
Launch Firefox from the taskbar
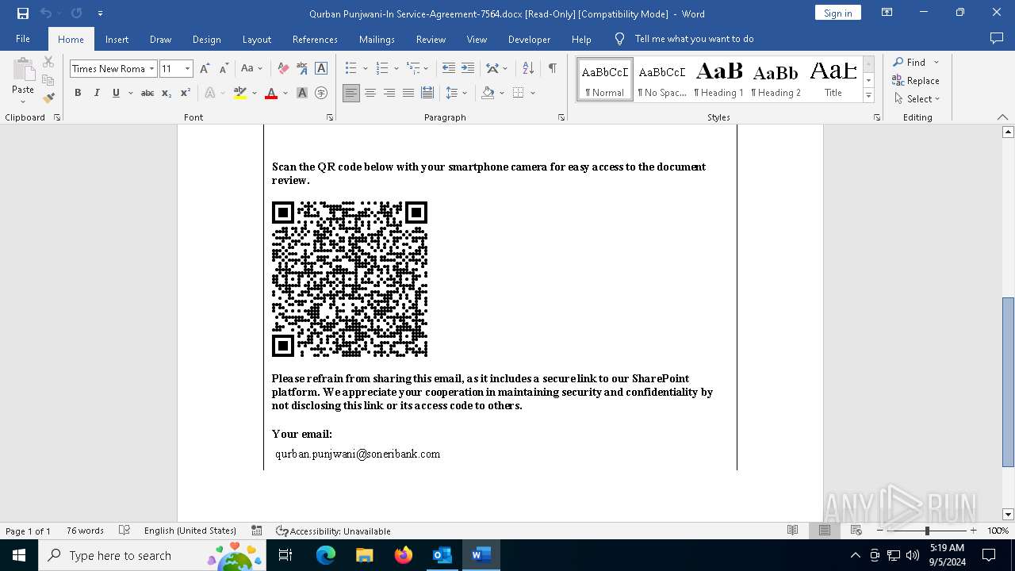click(404, 555)
